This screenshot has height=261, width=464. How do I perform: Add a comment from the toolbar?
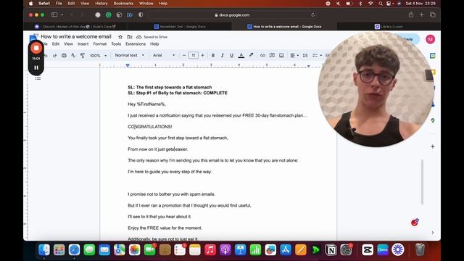(x=272, y=55)
